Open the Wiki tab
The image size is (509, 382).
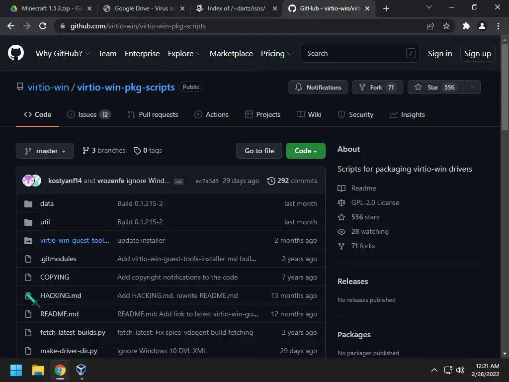pyautogui.click(x=309, y=115)
